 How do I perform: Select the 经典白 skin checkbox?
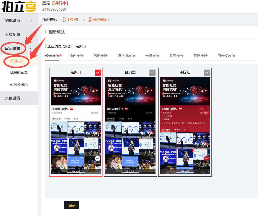[x=98, y=73]
